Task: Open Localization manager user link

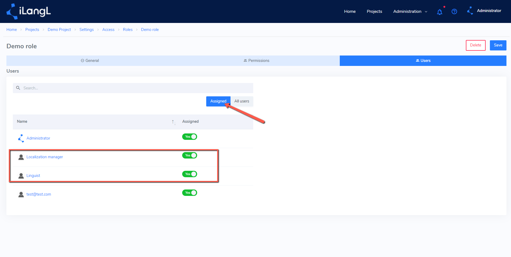Action: [x=45, y=157]
